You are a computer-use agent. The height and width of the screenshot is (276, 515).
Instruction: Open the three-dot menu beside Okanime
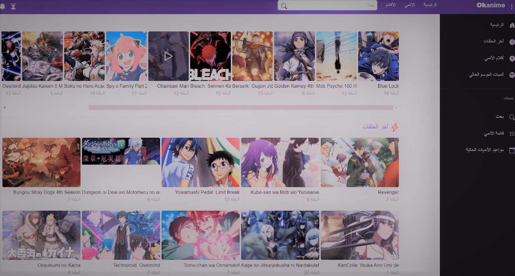click(512, 7)
